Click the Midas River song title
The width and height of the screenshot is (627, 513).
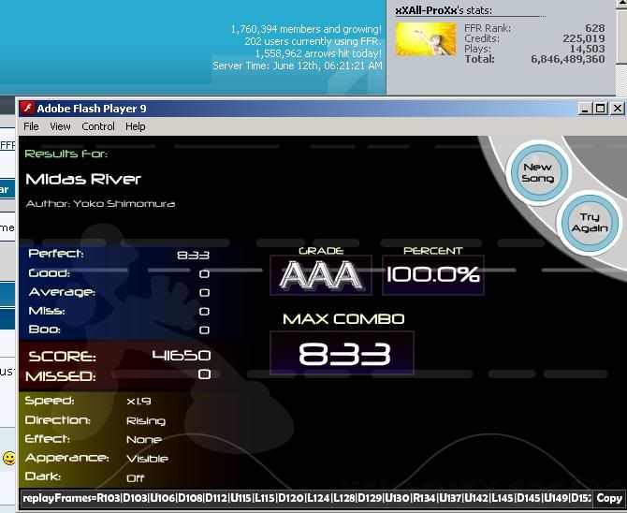(83, 179)
